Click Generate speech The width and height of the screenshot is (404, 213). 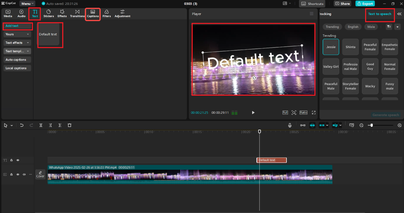(x=386, y=115)
